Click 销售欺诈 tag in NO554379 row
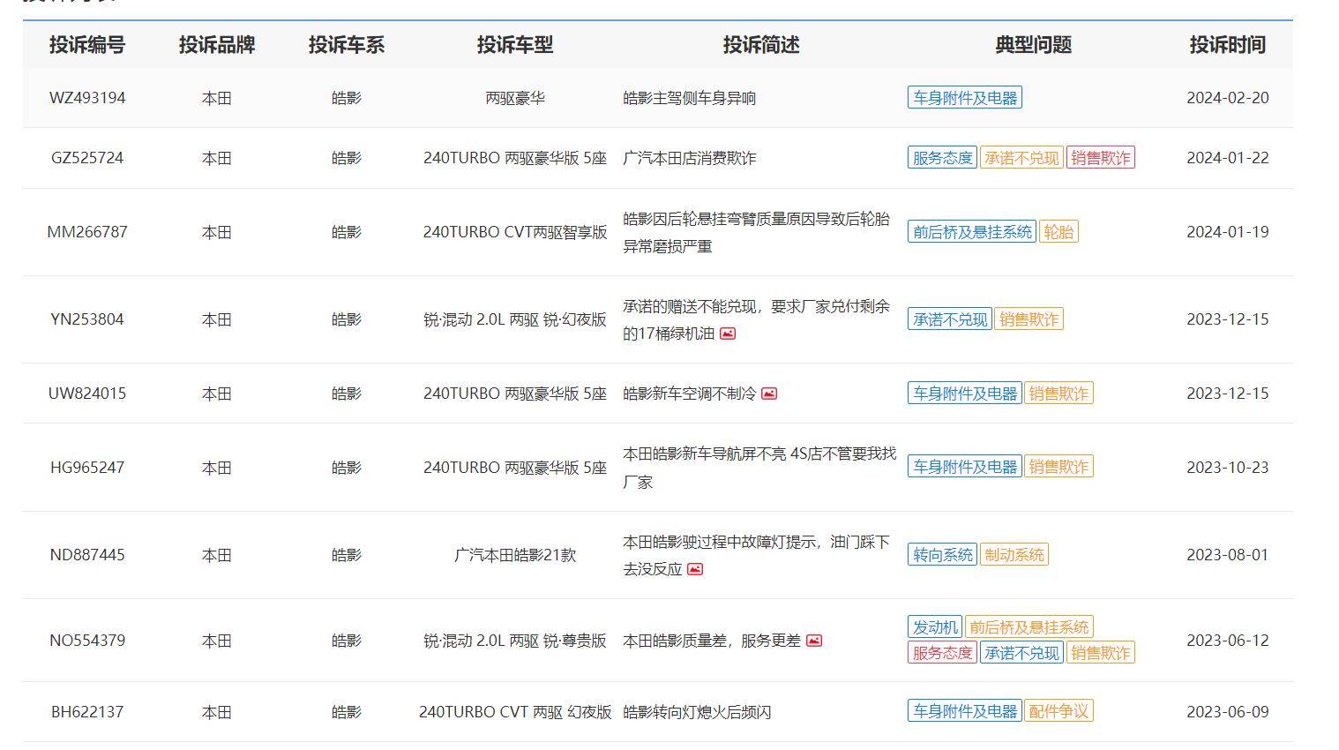Image resolution: width=1339 pixels, height=750 pixels. [1101, 653]
